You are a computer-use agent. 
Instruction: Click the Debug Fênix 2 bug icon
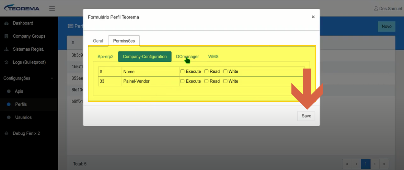[7, 133]
